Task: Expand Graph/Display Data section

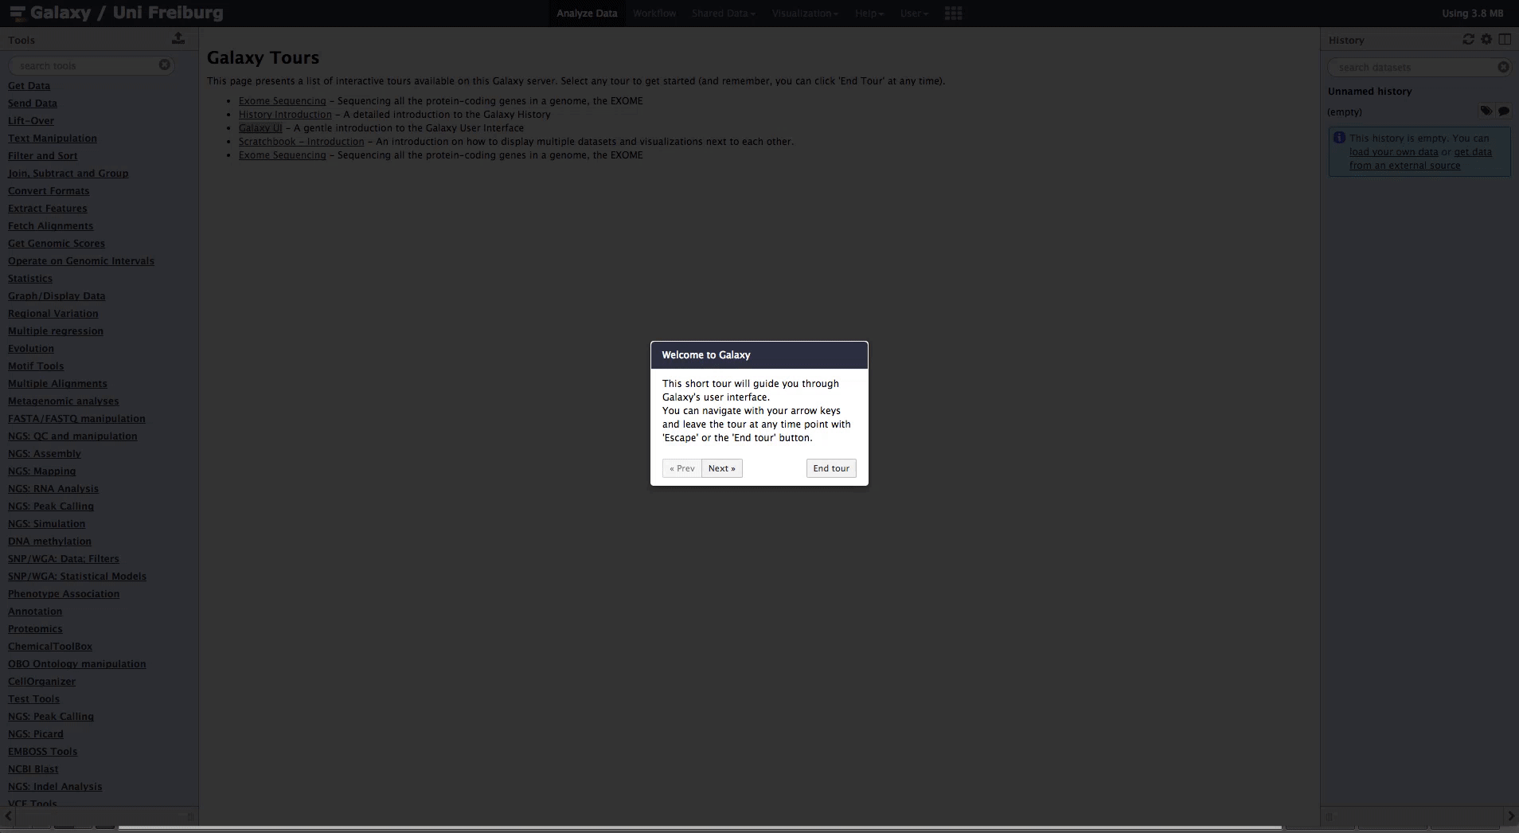Action: pos(57,296)
